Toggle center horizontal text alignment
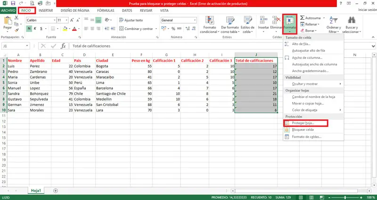This screenshot has height=200, width=377. pyautogui.click(x=92, y=29)
